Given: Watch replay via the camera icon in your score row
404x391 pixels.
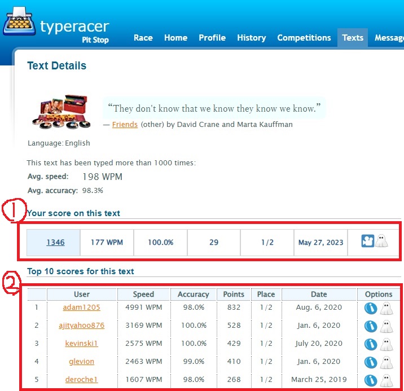Looking at the screenshot, I should tap(368, 241).
